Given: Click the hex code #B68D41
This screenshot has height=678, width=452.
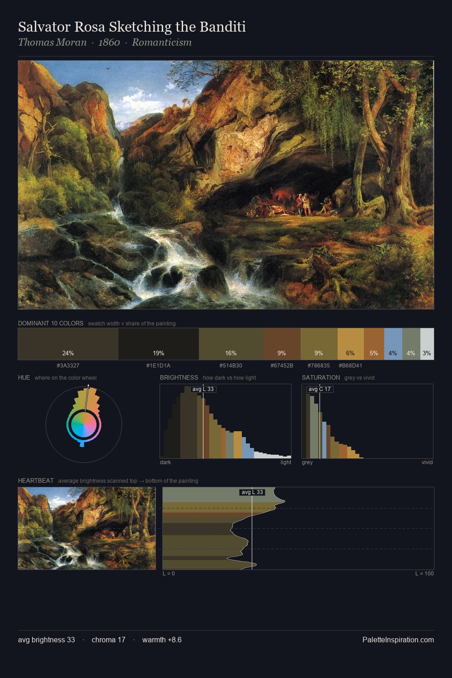Looking at the screenshot, I should coord(350,365).
